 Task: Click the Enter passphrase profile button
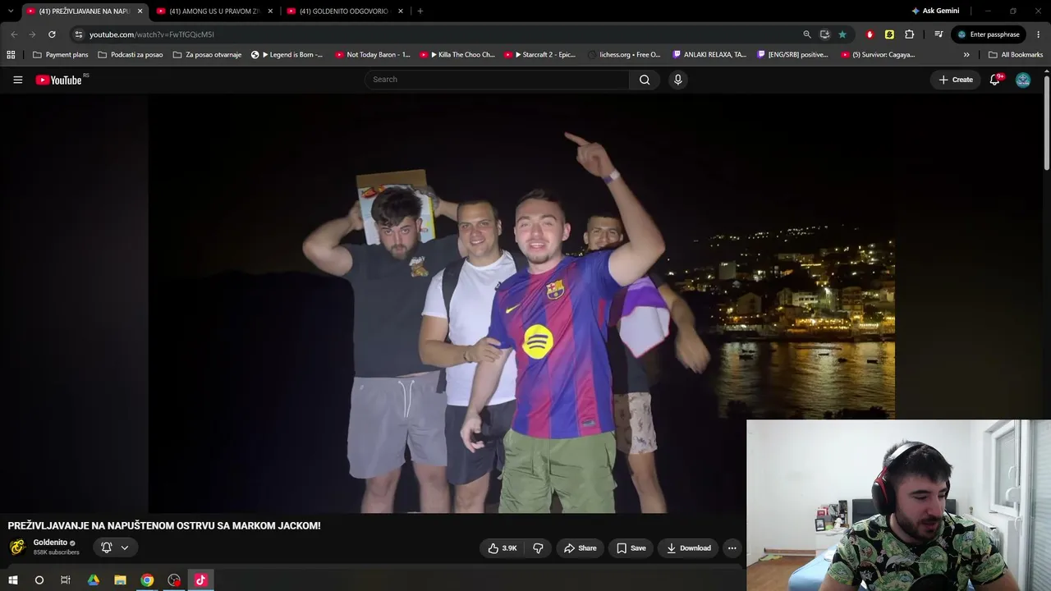pyautogui.click(x=989, y=34)
